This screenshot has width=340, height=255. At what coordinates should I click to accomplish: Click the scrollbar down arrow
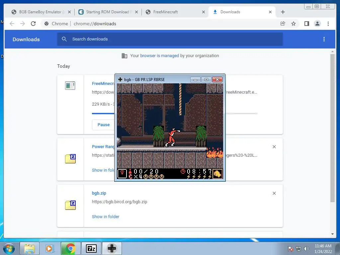pyautogui.click(x=332, y=234)
